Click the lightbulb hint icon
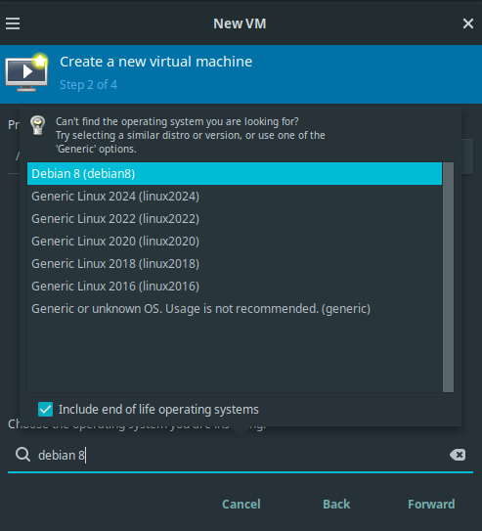 click(37, 125)
